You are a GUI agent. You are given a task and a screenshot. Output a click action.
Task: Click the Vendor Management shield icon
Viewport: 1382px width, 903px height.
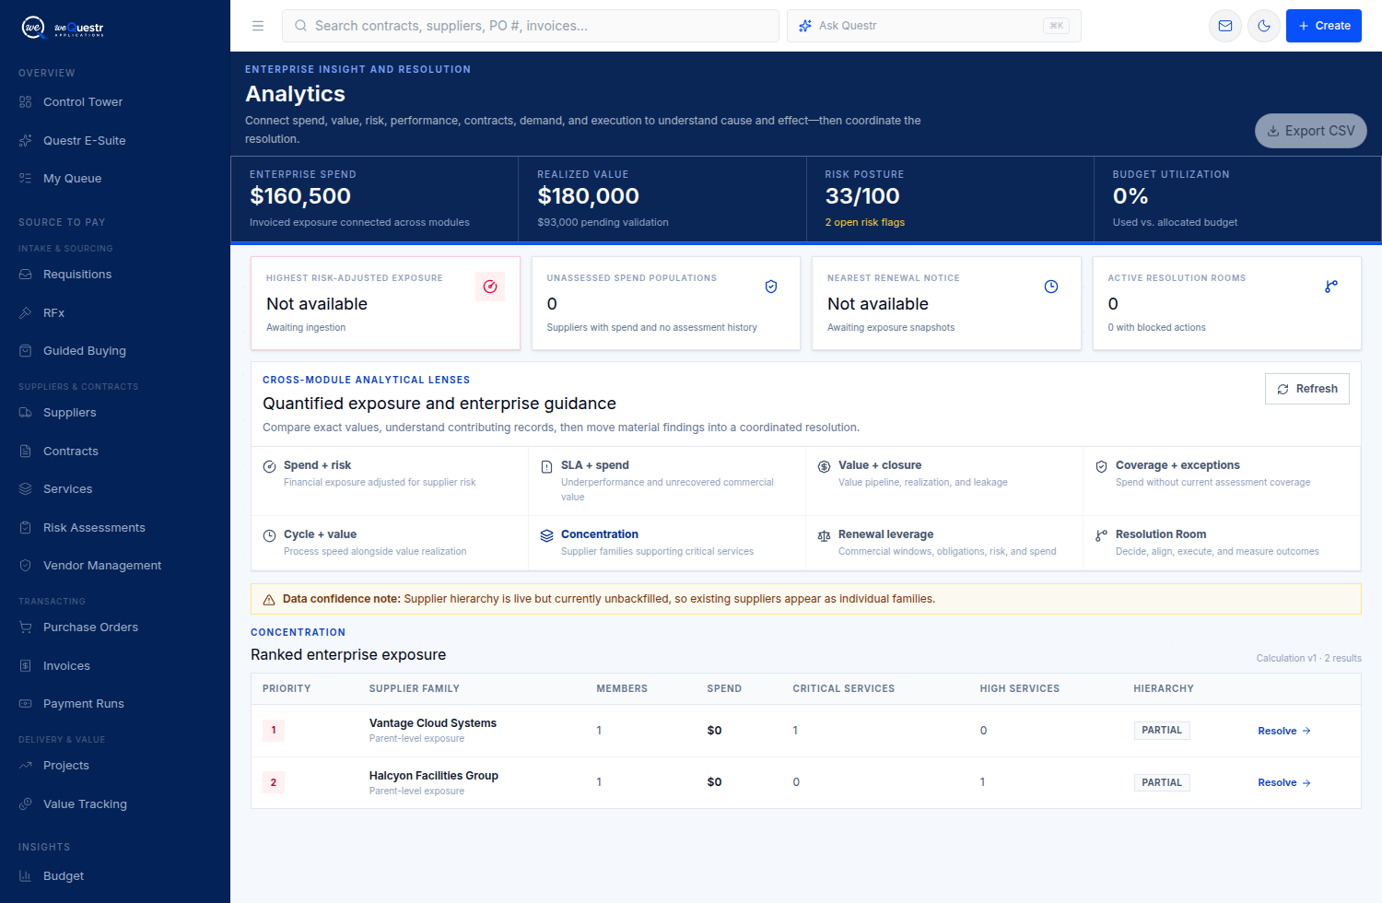pos(26,566)
